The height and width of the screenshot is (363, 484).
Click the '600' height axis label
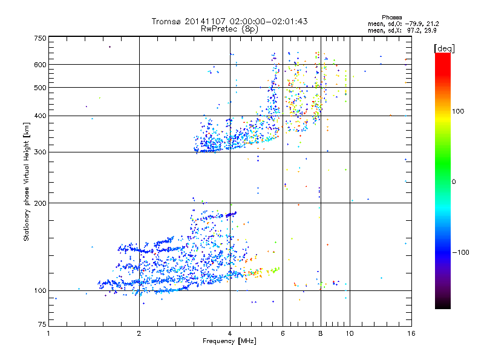pos(40,65)
